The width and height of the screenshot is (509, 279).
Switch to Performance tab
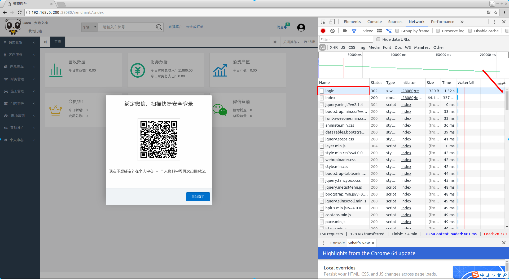[x=442, y=22]
